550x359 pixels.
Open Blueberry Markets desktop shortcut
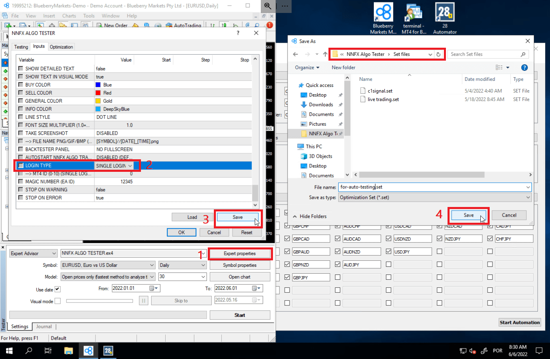pyautogui.click(x=383, y=18)
